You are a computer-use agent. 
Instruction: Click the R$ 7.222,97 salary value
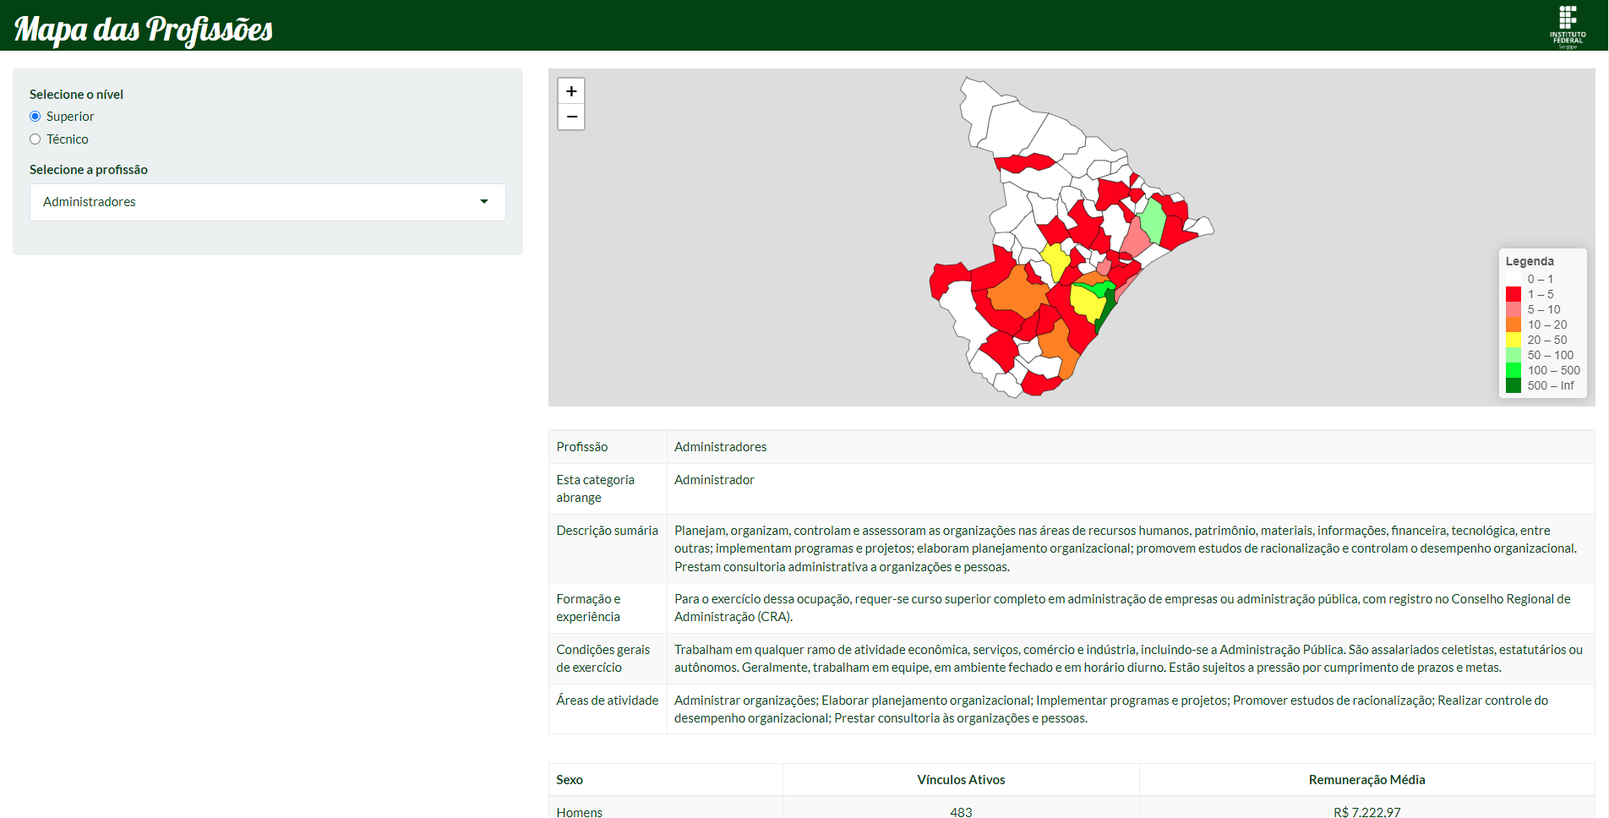[x=1366, y=812]
